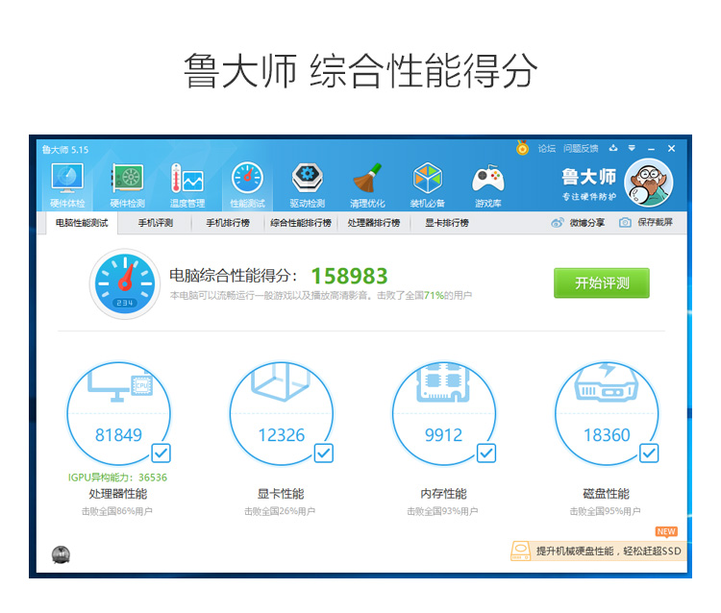
Task: Switch to the 显卡排行榜 tab
Action: (447, 223)
